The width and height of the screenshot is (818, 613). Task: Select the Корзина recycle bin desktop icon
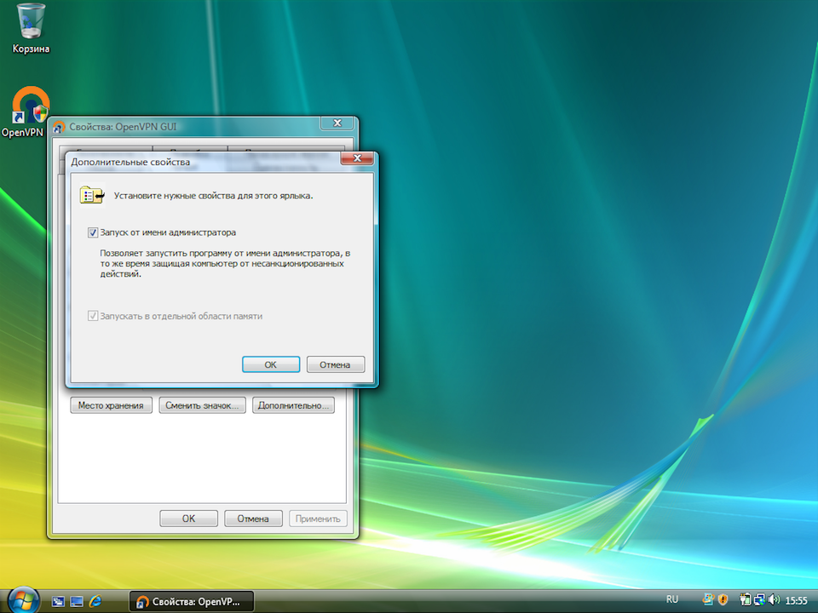pos(31,29)
